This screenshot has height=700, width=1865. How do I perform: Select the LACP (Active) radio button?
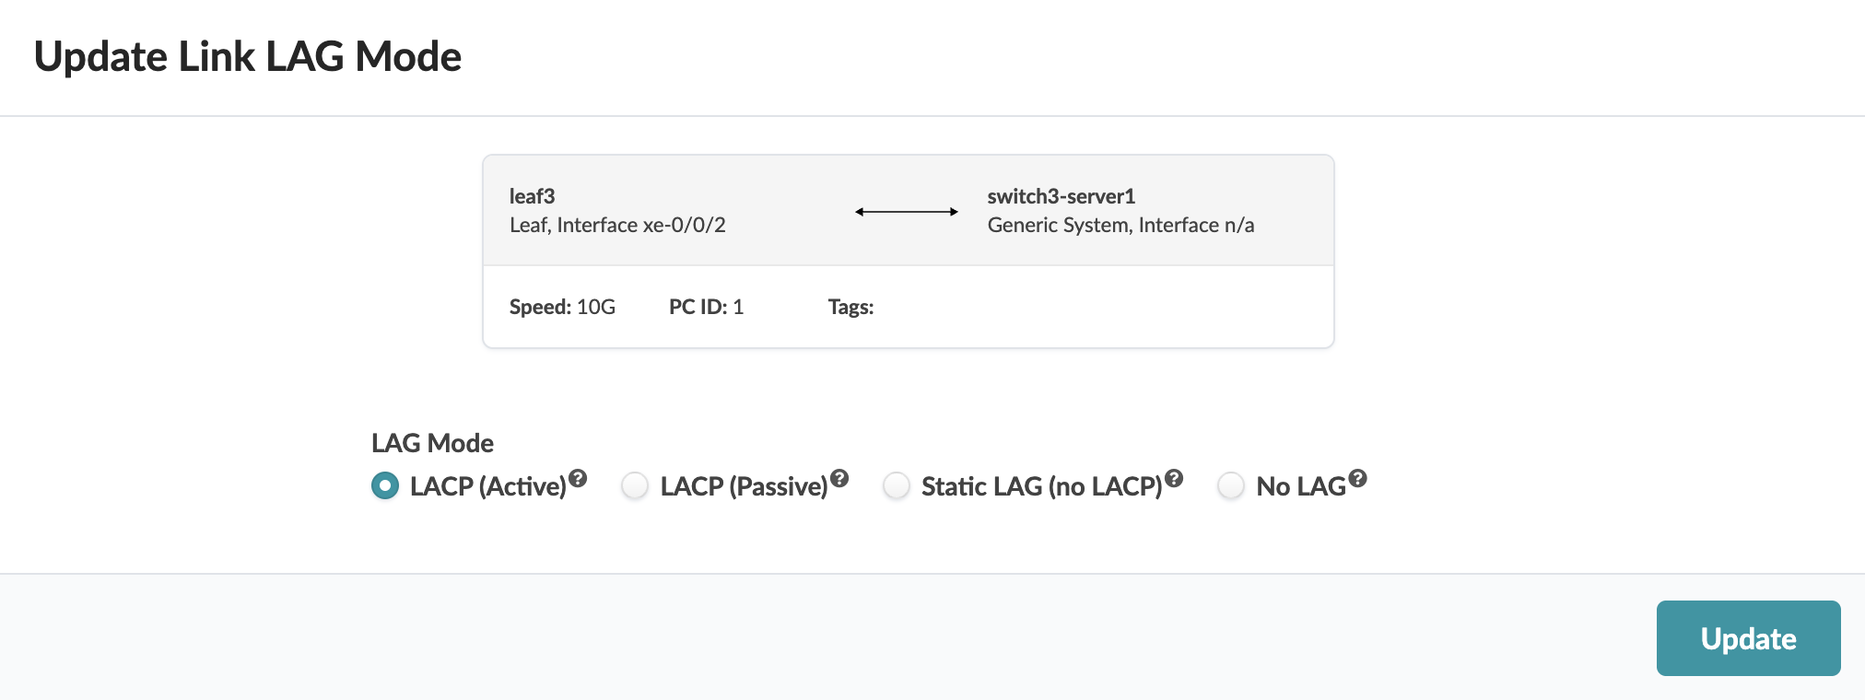click(385, 485)
